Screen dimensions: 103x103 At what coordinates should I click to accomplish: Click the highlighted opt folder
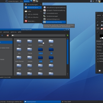click(x=51, y=59)
